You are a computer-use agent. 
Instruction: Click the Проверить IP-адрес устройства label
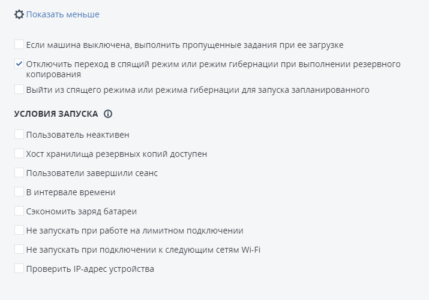(x=90, y=269)
